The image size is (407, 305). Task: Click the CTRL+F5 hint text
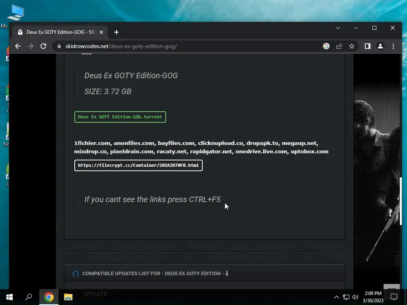[x=152, y=199]
